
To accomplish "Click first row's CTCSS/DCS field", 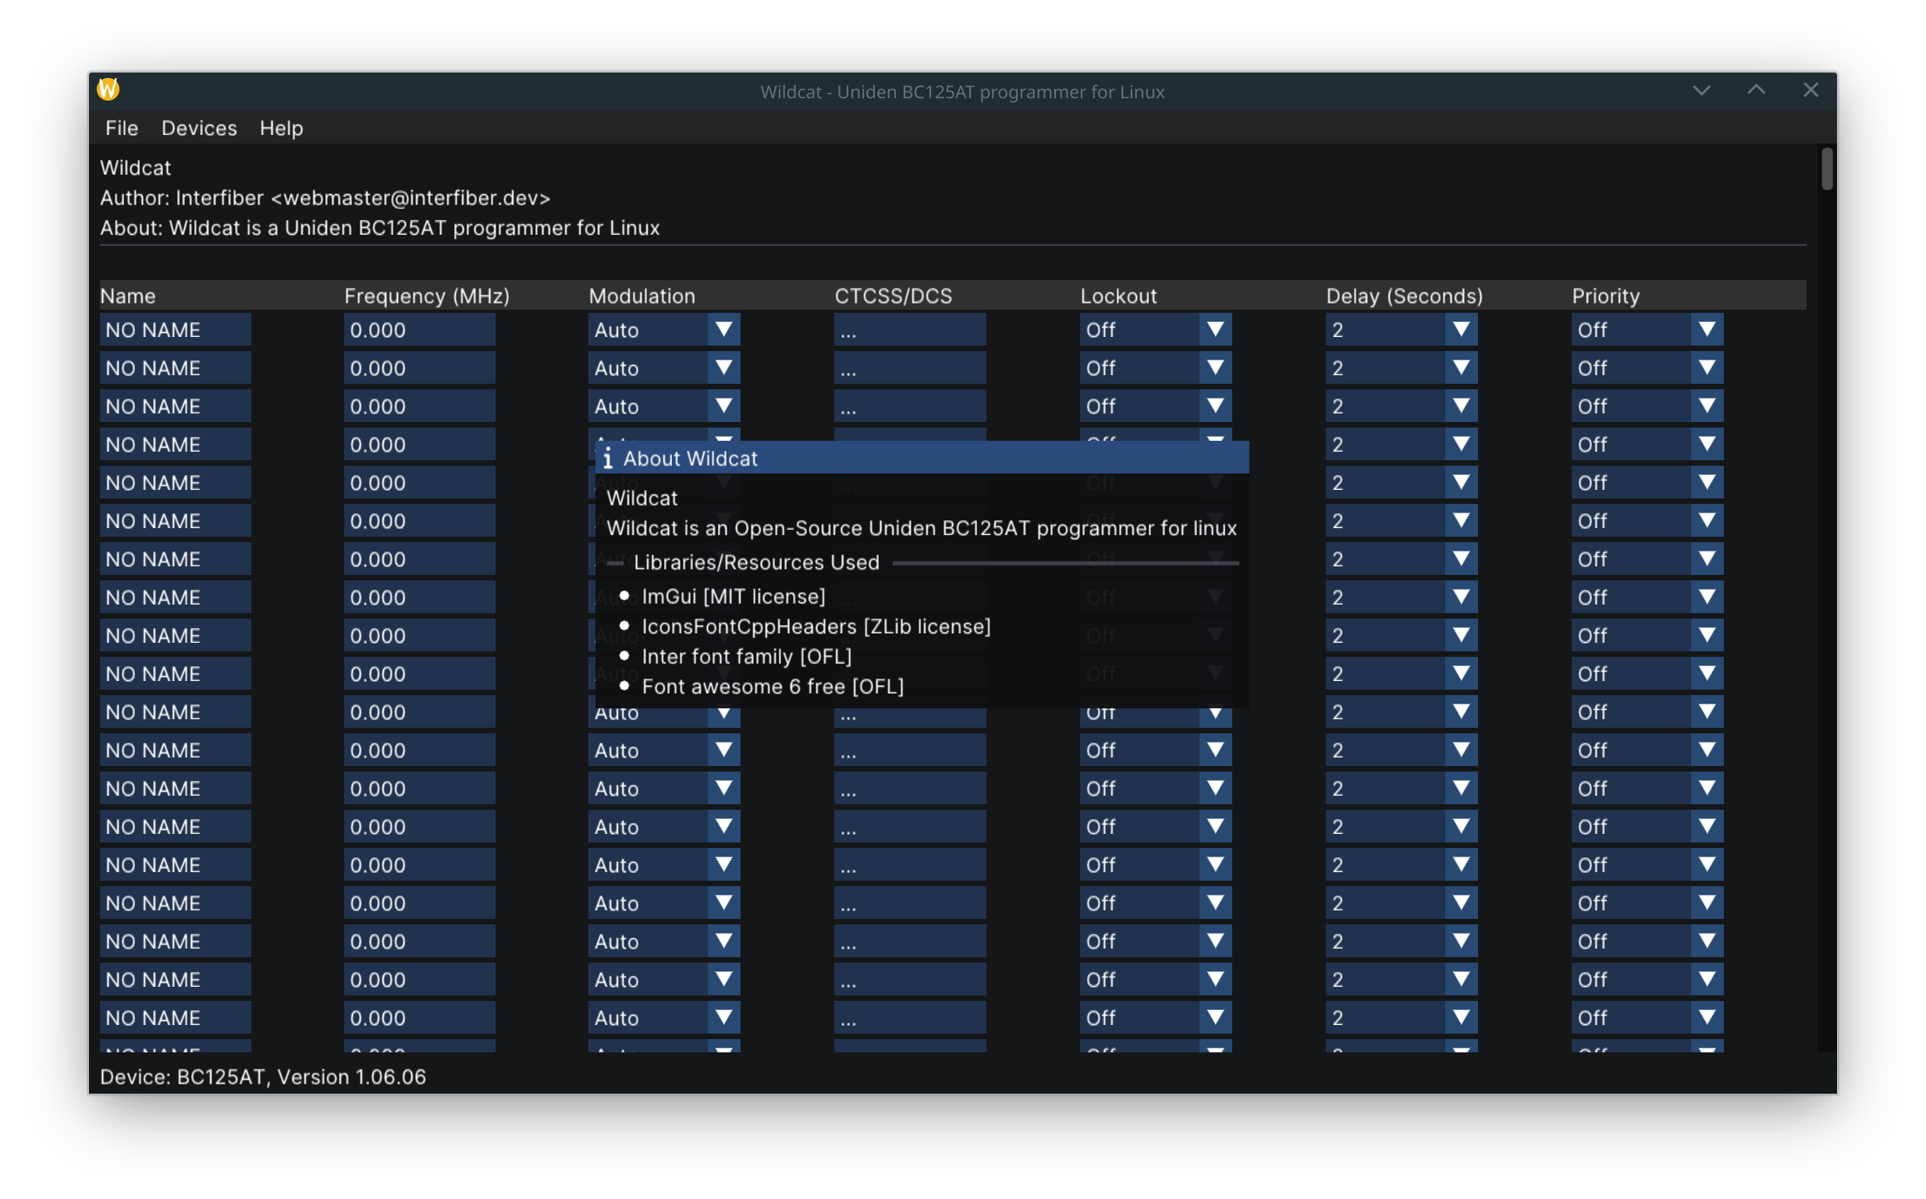I will click(910, 330).
